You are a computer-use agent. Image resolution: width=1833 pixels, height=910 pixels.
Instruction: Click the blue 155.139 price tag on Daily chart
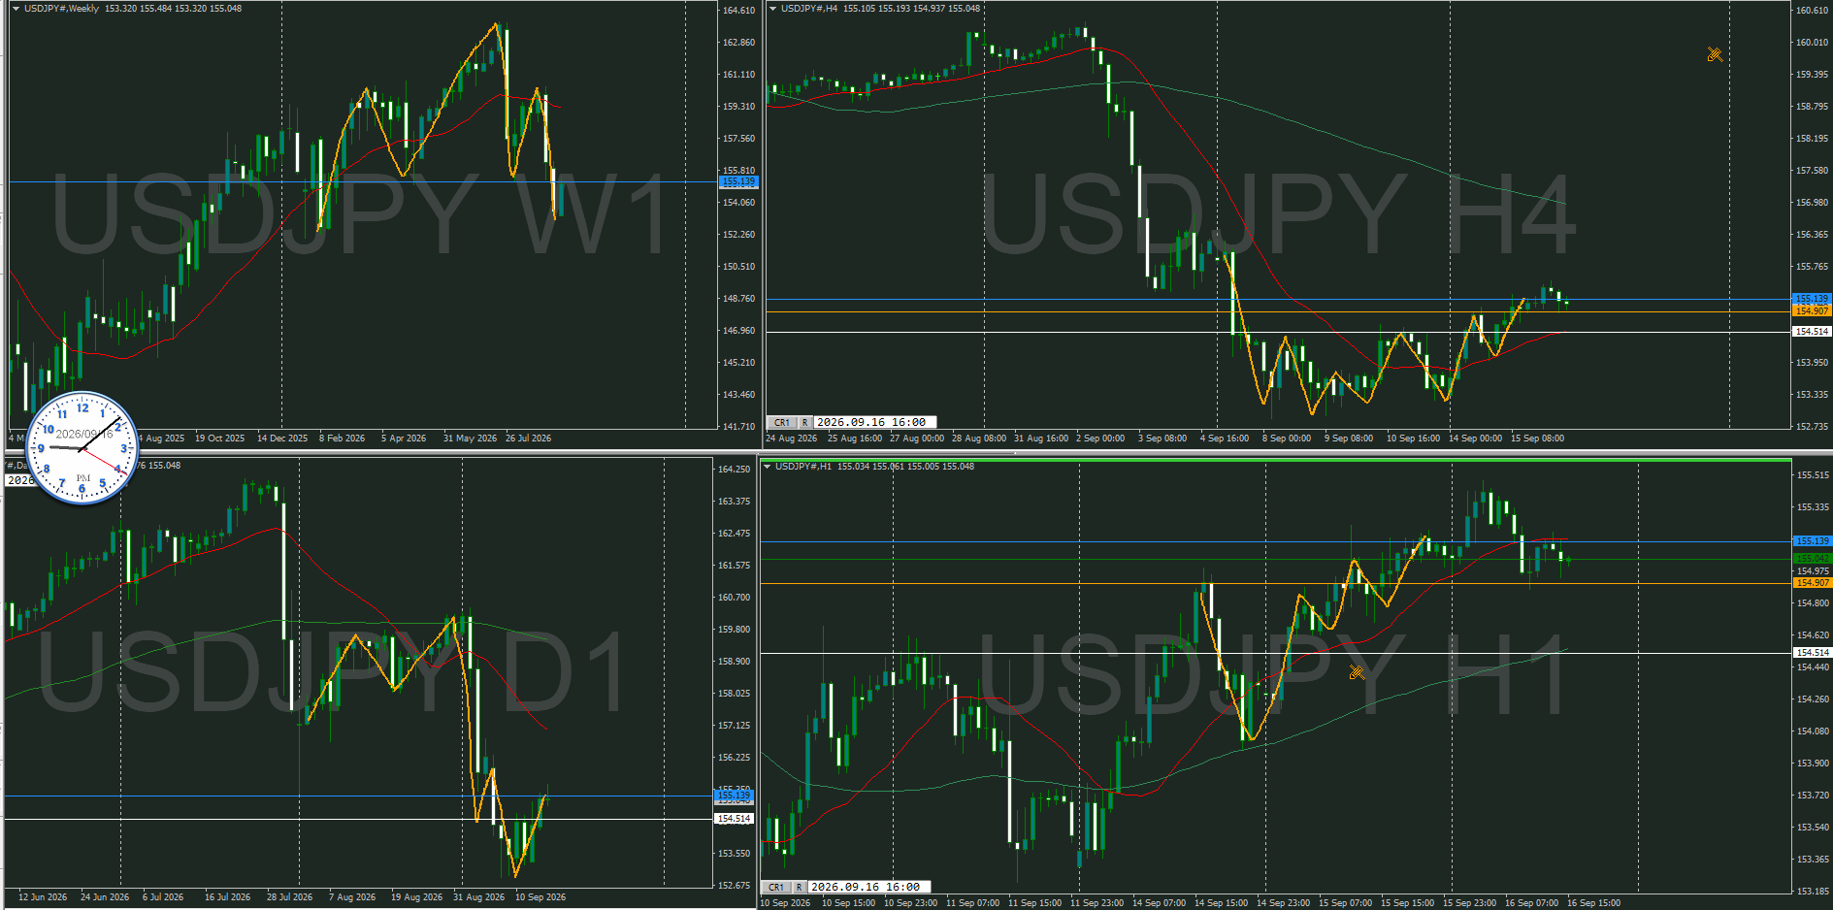pos(734,796)
